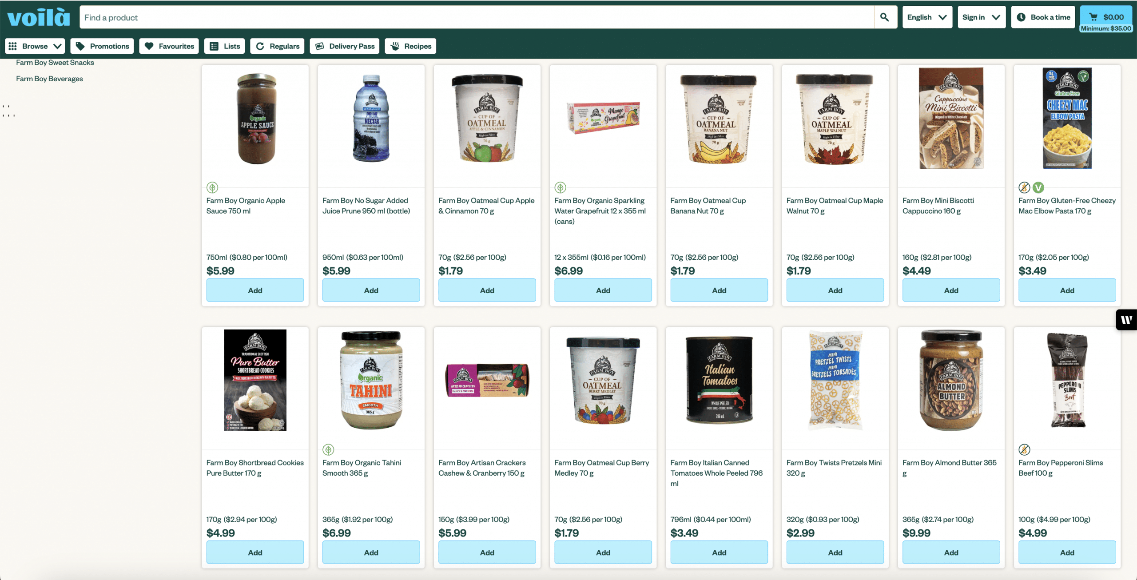Image resolution: width=1137 pixels, height=580 pixels.
Task: Open the black W widget tab
Action: click(x=1126, y=320)
